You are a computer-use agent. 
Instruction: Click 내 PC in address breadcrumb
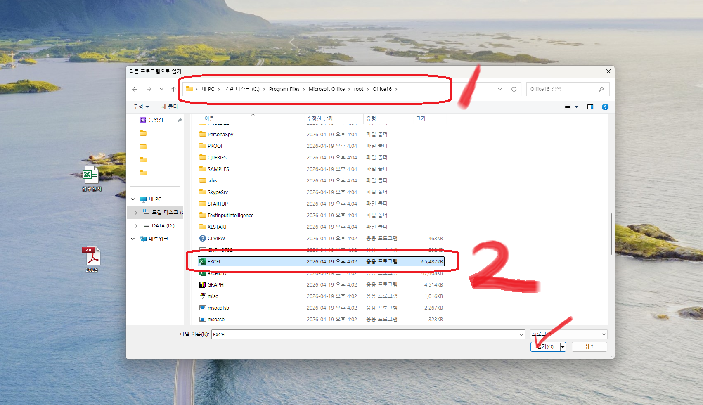[208, 89]
